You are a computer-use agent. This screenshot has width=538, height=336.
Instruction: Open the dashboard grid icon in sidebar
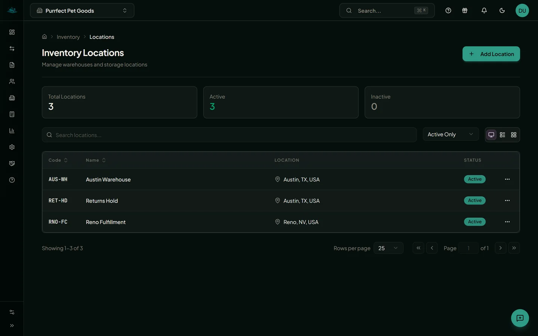(12, 32)
